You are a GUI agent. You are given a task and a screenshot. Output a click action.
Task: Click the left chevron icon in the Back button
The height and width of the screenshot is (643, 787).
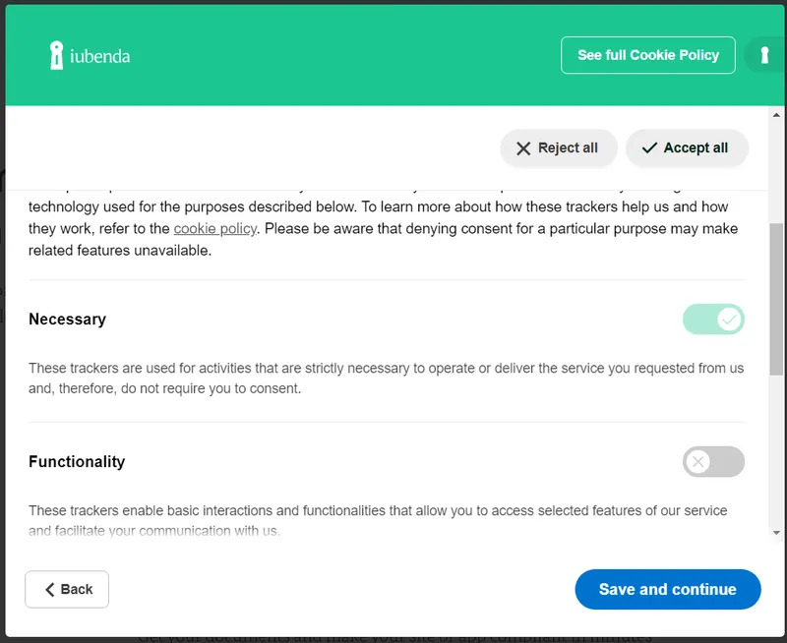point(49,589)
